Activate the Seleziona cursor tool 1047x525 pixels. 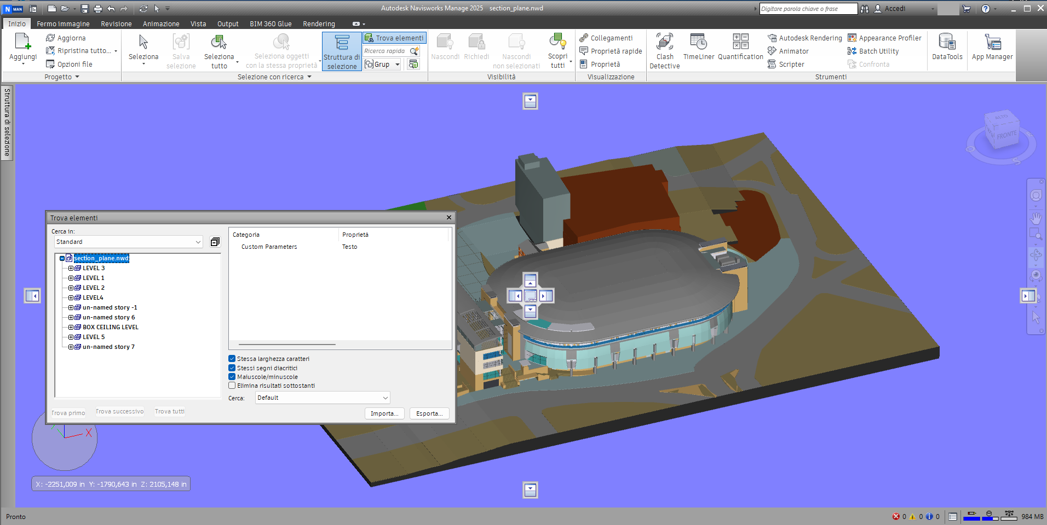pos(143,49)
